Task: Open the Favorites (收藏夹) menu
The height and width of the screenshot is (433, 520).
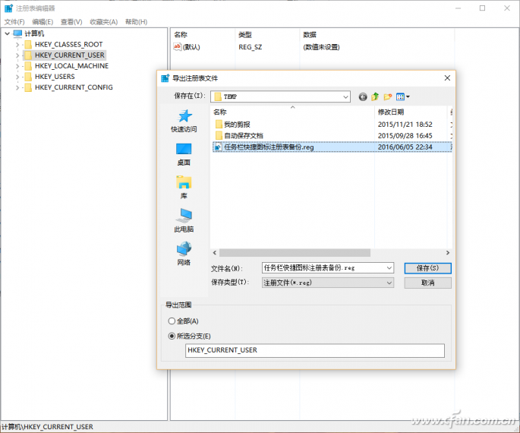Action: [x=104, y=22]
